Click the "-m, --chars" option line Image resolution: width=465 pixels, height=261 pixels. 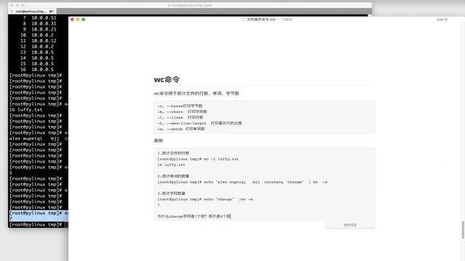click(x=182, y=112)
